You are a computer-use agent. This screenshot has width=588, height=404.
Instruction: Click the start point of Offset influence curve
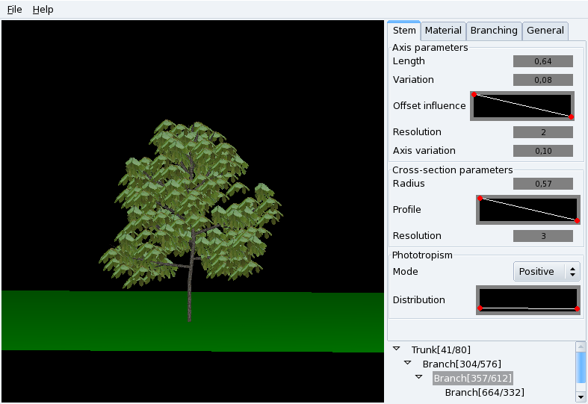point(474,95)
